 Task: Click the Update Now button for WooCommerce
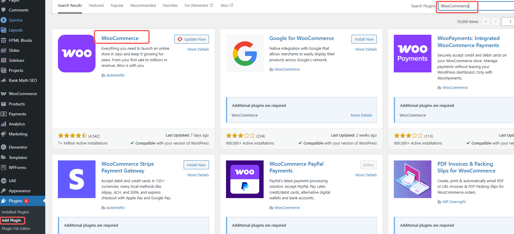192,39
